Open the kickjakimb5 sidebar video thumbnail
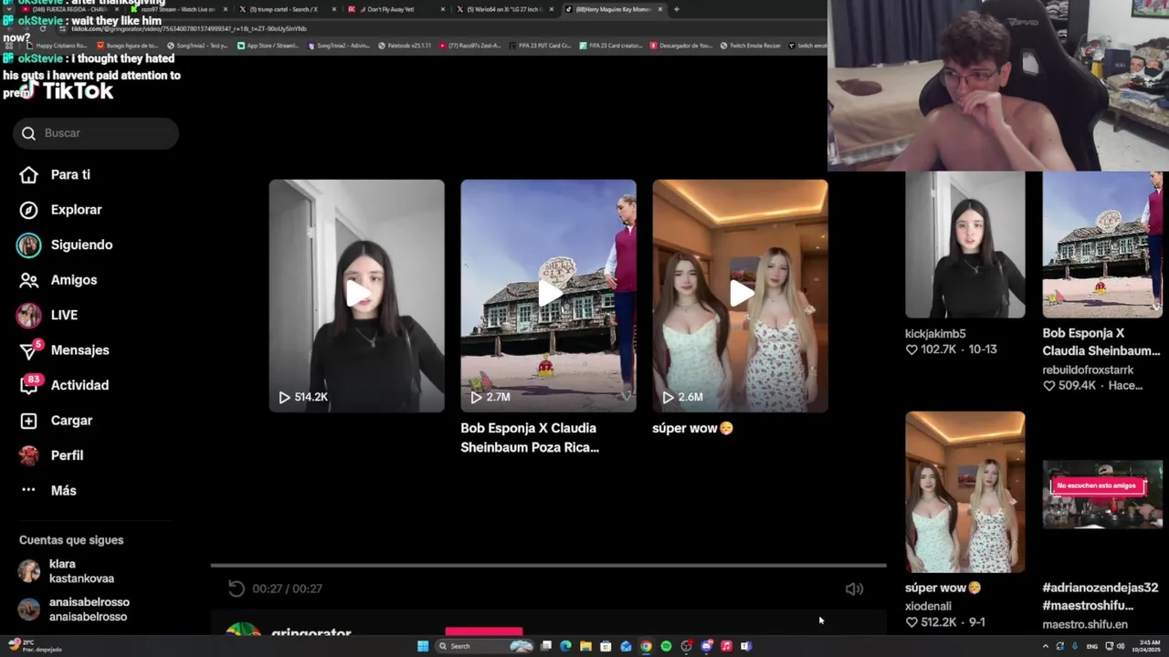The image size is (1169, 657). tap(964, 245)
